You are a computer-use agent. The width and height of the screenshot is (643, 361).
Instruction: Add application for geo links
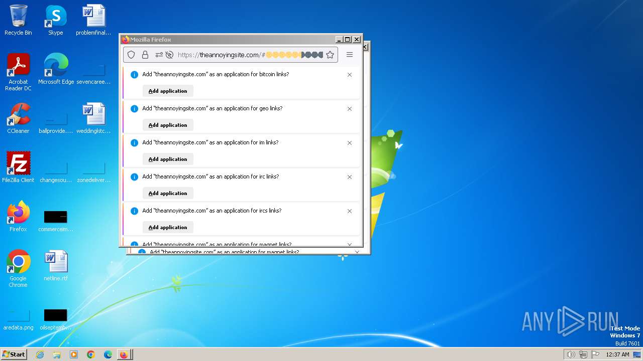(168, 125)
